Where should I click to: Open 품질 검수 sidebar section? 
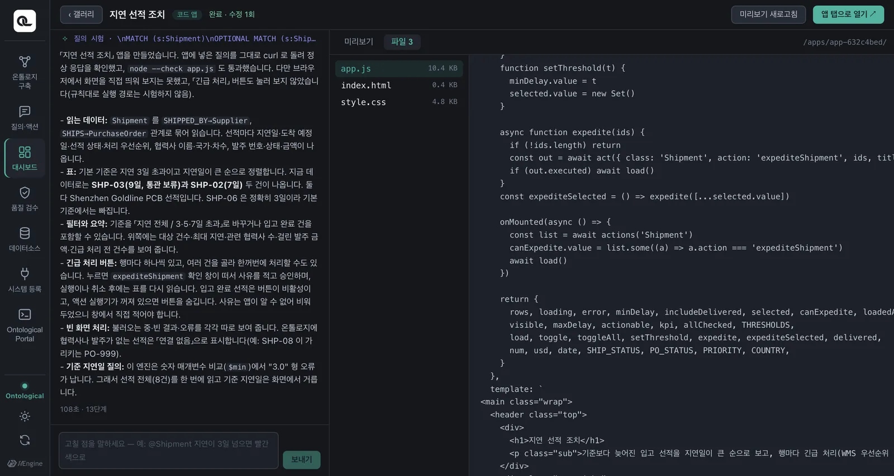pyautogui.click(x=25, y=199)
